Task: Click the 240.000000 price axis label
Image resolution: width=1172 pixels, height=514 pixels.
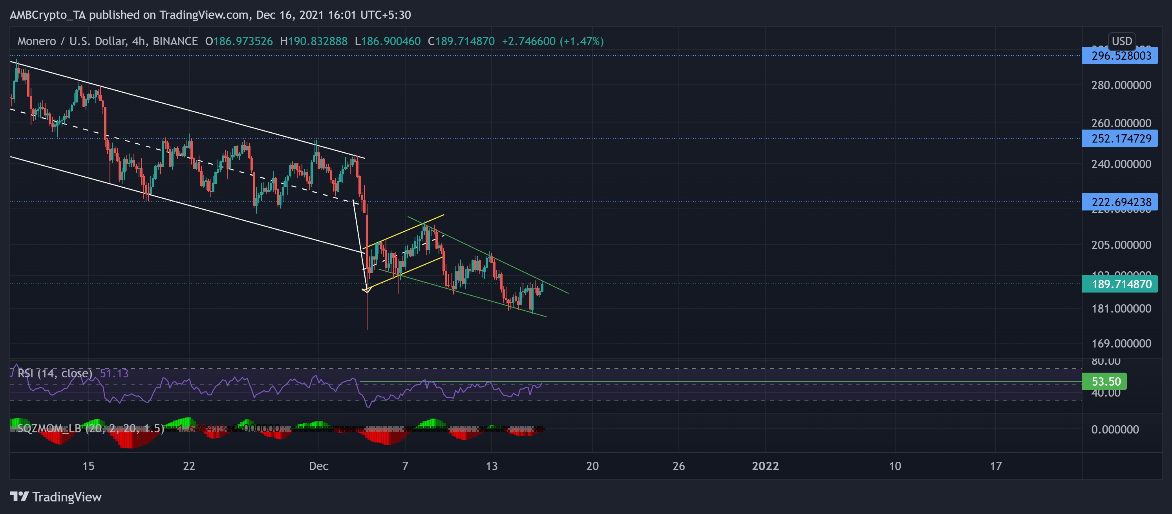Action: pyautogui.click(x=1121, y=164)
